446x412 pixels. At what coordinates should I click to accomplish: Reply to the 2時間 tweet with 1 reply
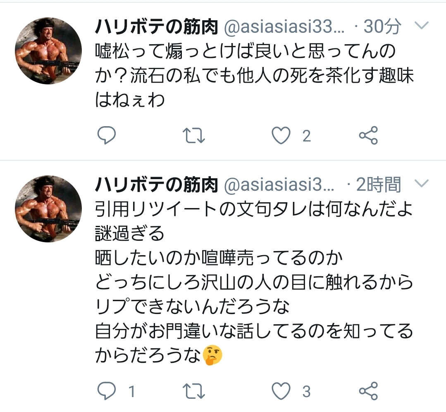(x=106, y=390)
